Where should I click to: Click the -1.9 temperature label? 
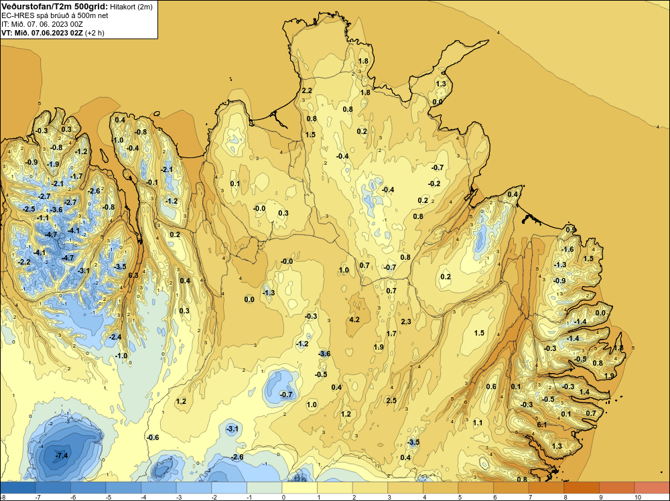point(53,165)
